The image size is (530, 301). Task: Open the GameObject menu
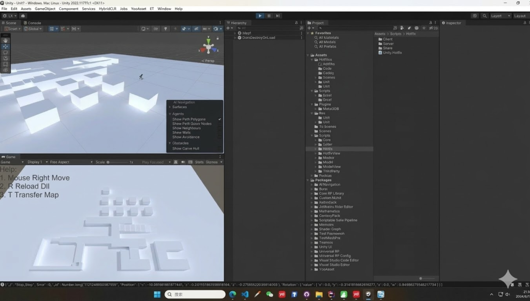click(x=45, y=9)
